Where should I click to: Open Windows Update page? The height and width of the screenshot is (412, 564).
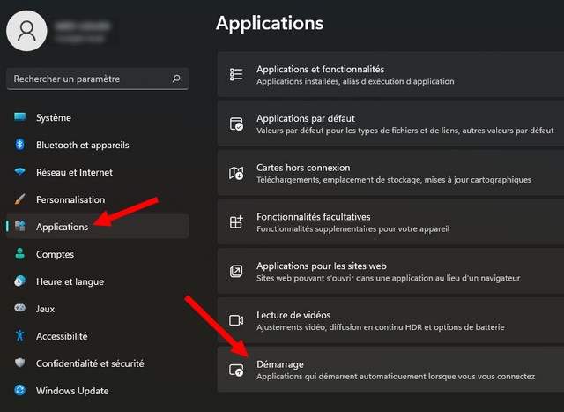98,391
